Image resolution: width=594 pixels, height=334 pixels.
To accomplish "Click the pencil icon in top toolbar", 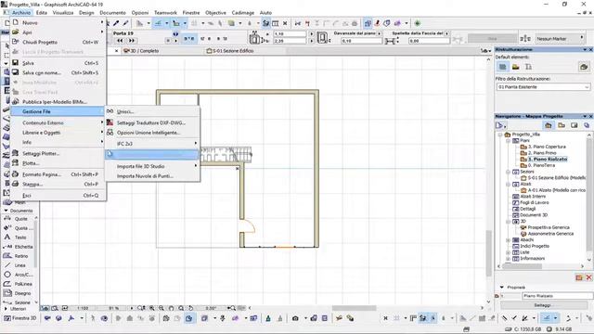I will pos(125,23).
